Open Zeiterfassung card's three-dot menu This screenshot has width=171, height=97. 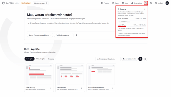(x=50, y=88)
